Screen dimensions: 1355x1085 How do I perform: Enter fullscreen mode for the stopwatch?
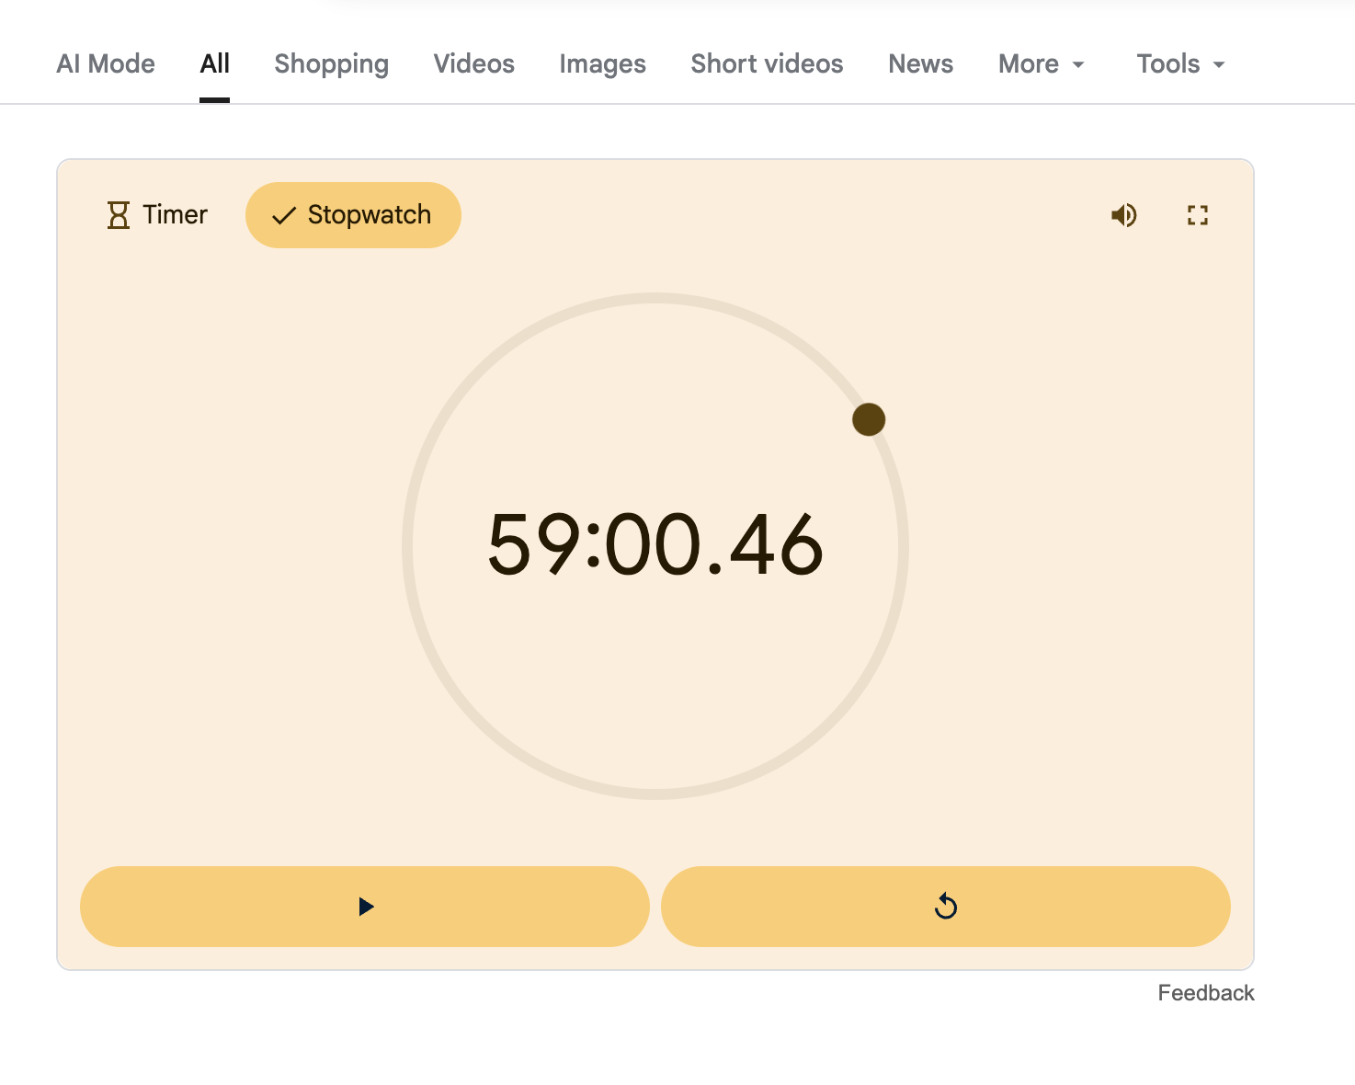pos(1197,215)
